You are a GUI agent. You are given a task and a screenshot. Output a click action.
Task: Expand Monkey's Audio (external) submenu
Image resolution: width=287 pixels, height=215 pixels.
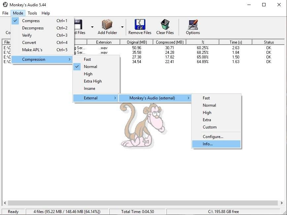155,98
